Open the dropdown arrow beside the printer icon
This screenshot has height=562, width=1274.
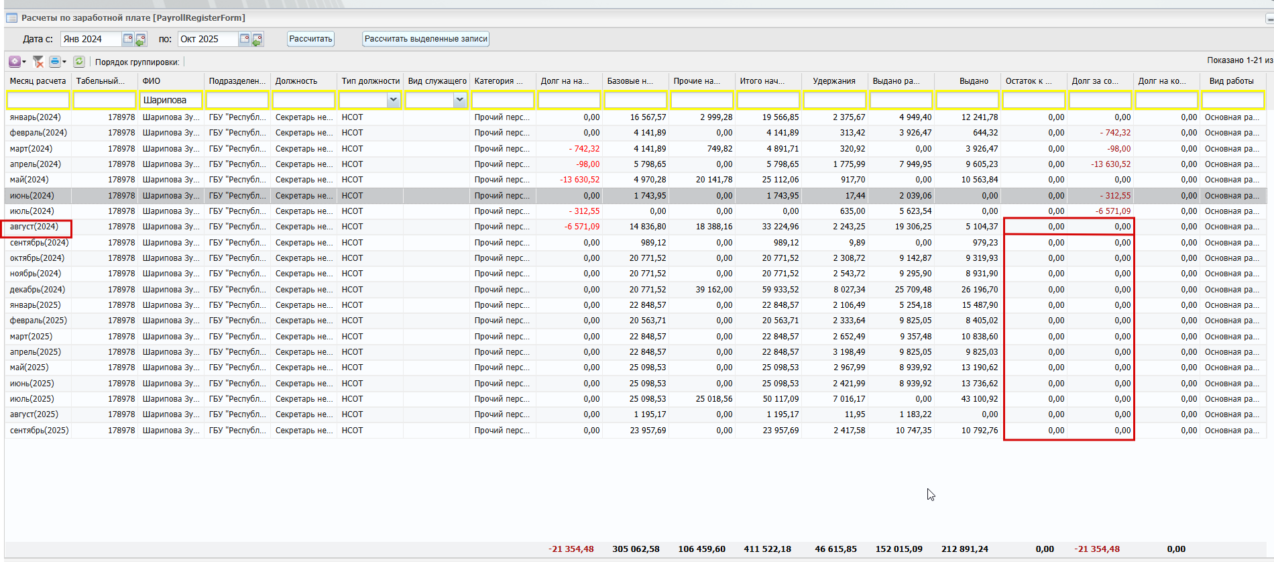64,62
